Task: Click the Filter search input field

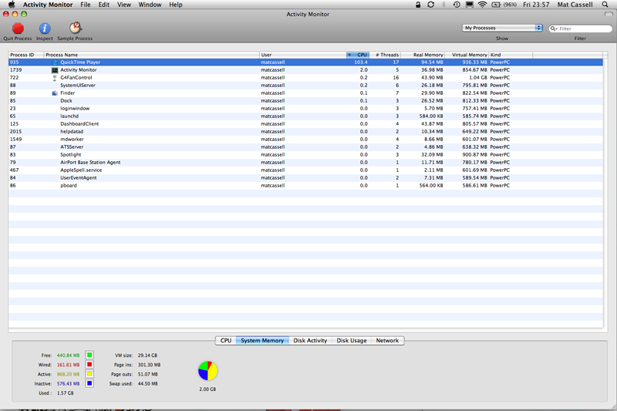Action: tap(581, 29)
